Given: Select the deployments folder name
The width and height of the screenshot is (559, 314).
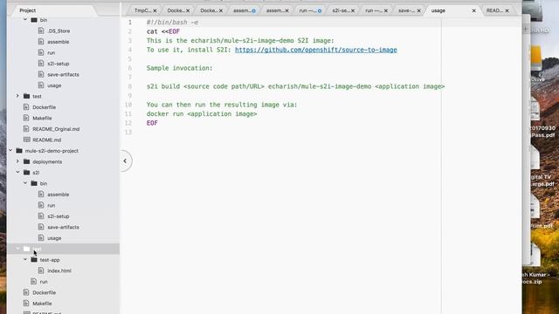Looking at the screenshot, I should click(x=47, y=161).
